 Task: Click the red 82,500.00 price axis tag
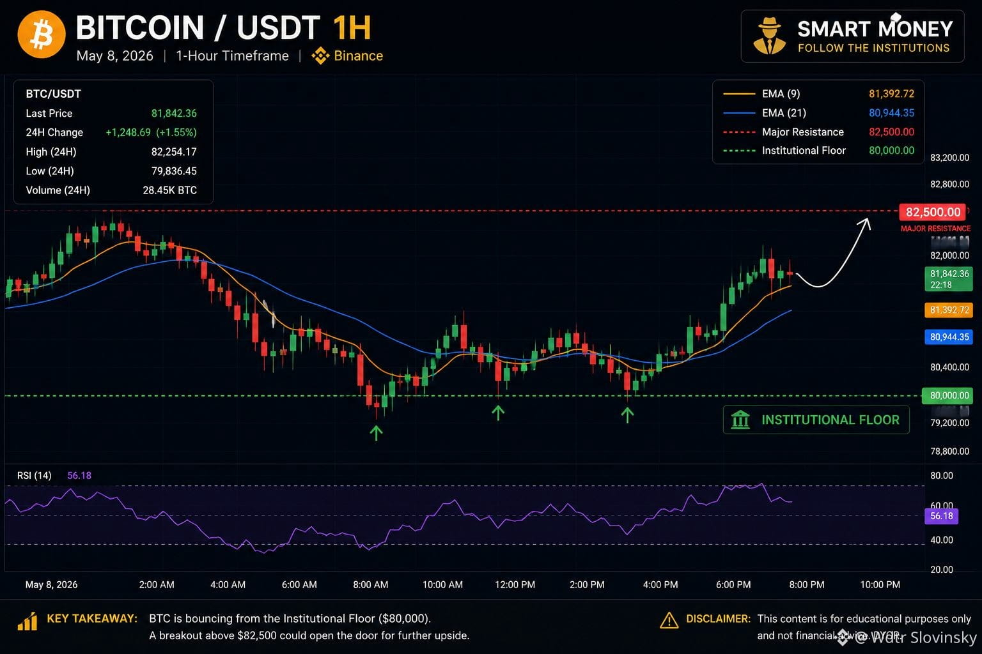tap(933, 212)
